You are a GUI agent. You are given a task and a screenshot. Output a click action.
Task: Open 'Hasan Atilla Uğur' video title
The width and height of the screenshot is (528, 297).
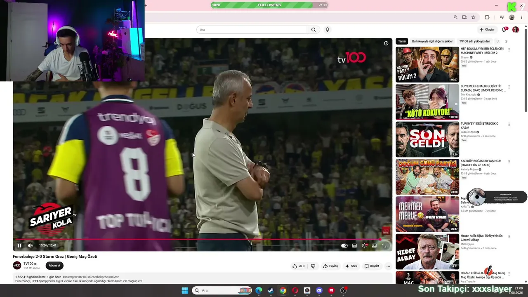click(482, 238)
